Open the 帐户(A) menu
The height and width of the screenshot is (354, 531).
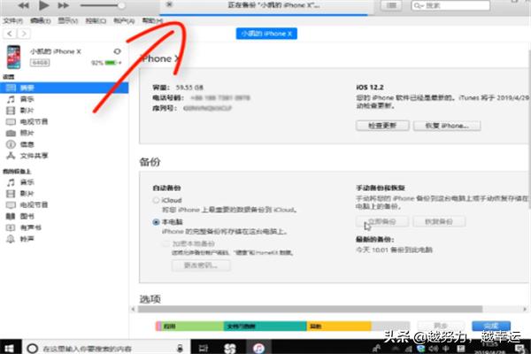(124, 21)
